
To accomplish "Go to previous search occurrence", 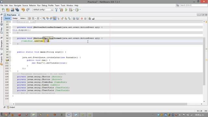I will pos(47,19).
